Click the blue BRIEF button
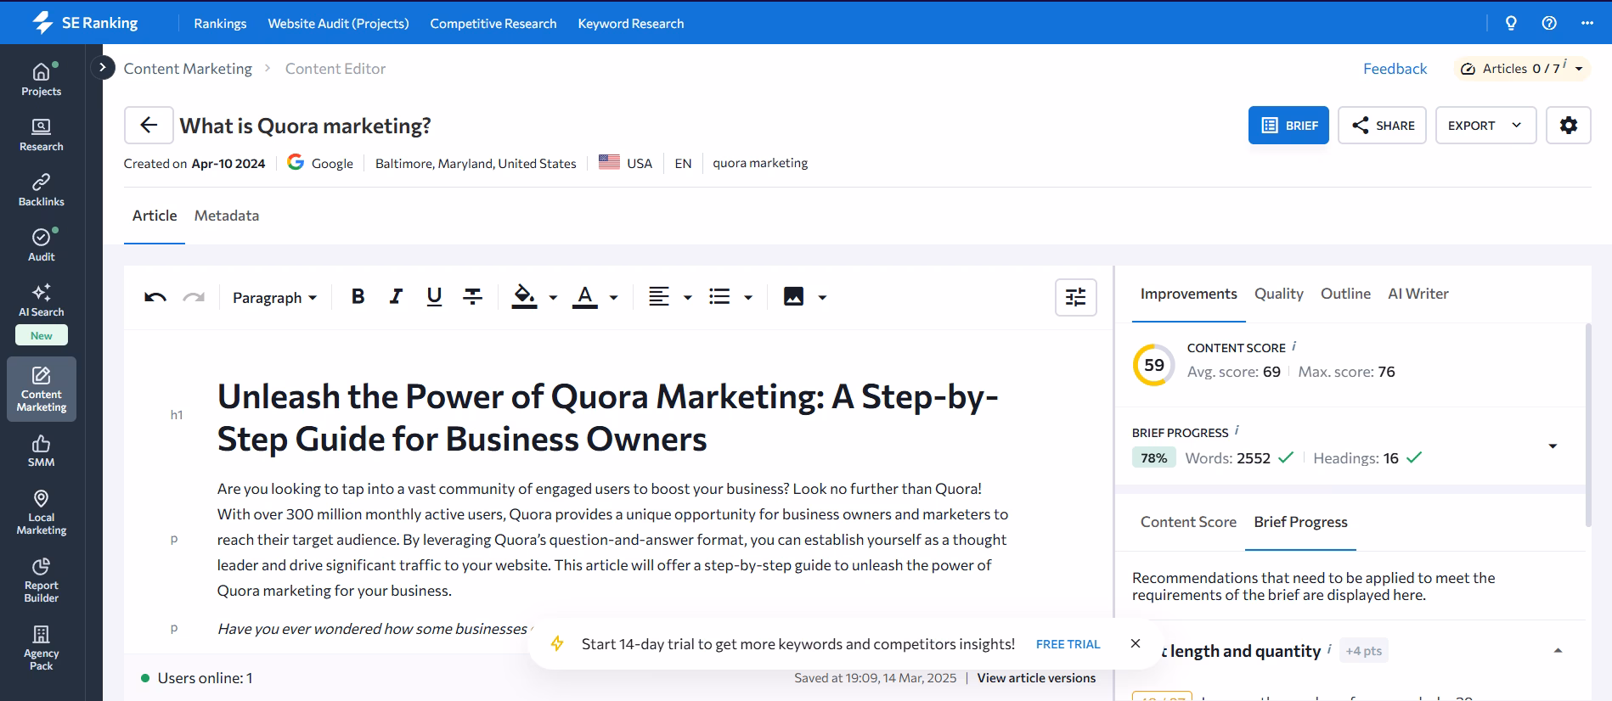Viewport: 1612px width, 701px height. click(x=1288, y=126)
